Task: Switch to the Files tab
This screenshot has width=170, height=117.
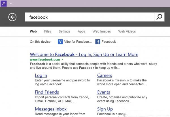Action: tap(48, 31)
